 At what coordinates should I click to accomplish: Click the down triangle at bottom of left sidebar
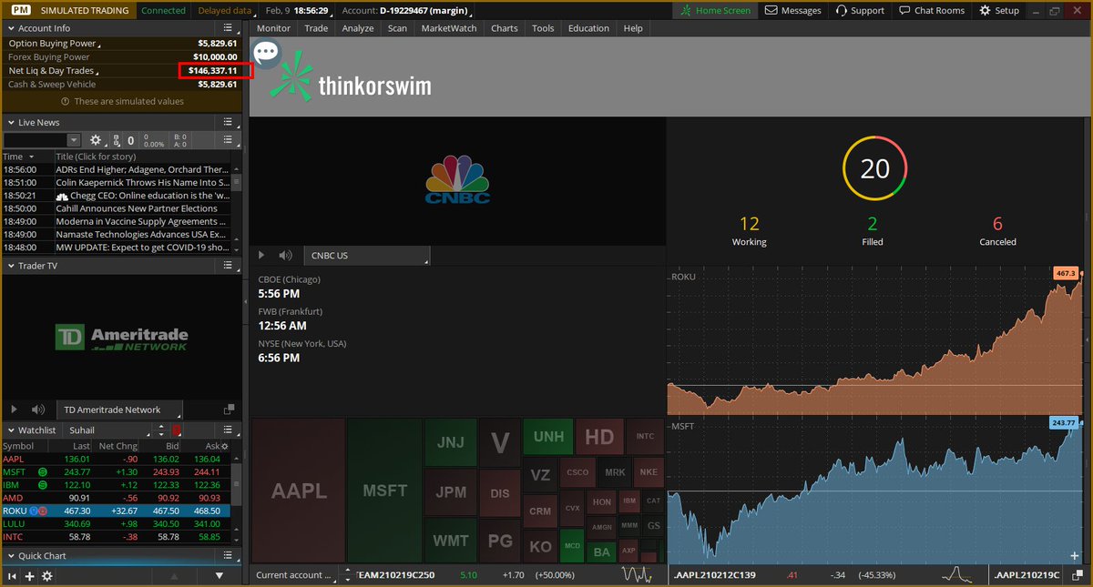pyautogui.click(x=219, y=576)
